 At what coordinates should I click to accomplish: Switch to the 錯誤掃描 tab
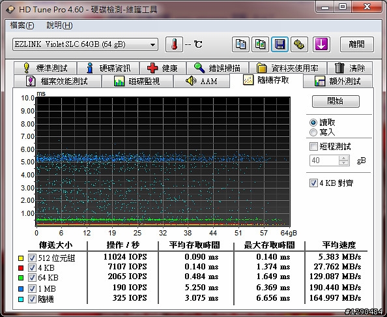coord(218,68)
